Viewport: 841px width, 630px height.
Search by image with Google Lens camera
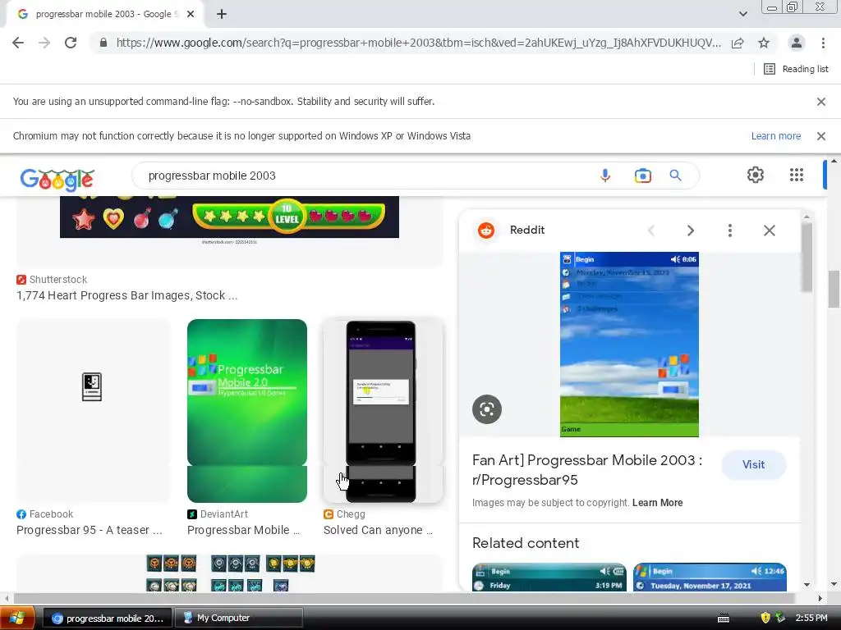642,176
